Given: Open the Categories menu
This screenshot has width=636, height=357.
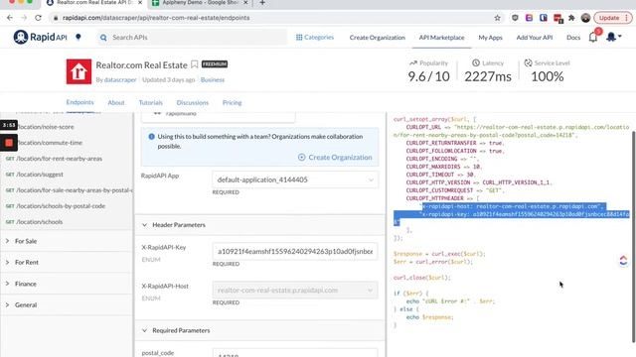Looking at the screenshot, I should [x=315, y=38].
